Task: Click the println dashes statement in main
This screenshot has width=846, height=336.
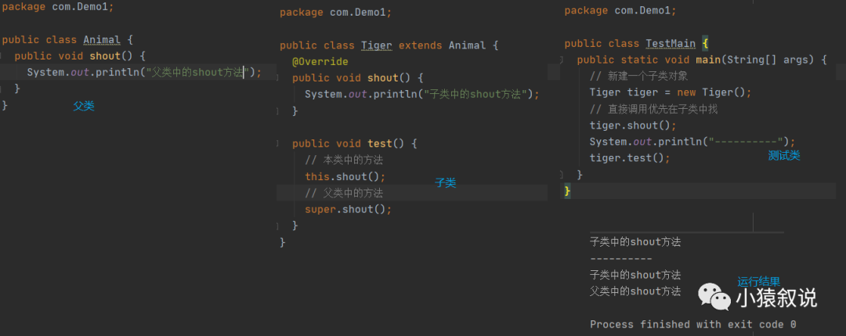Action: (692, 142)
